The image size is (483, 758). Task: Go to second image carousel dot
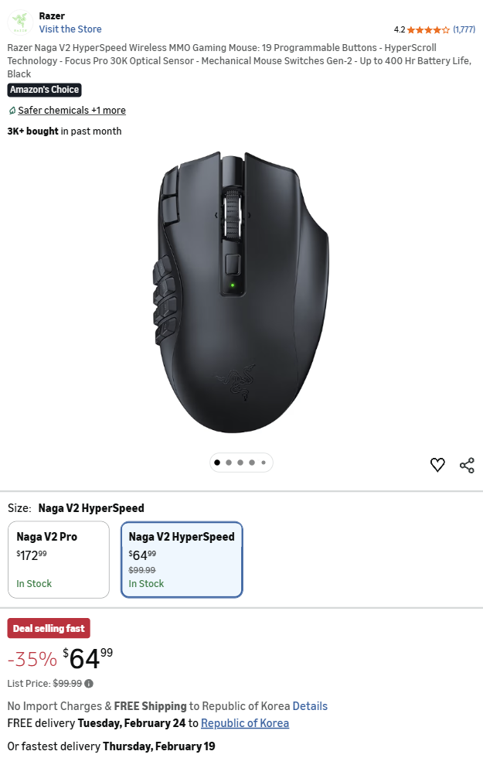coord(229,463)
